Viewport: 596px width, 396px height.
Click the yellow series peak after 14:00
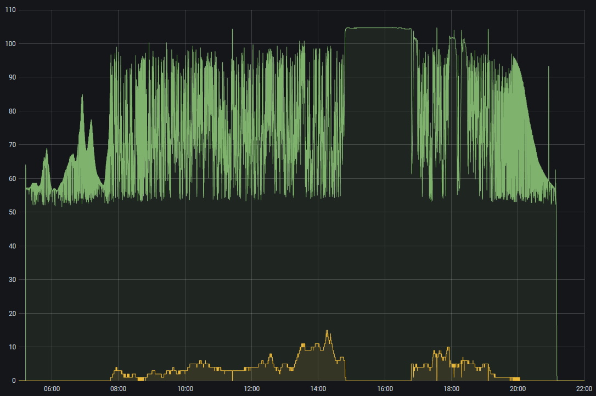click(327, 331)
